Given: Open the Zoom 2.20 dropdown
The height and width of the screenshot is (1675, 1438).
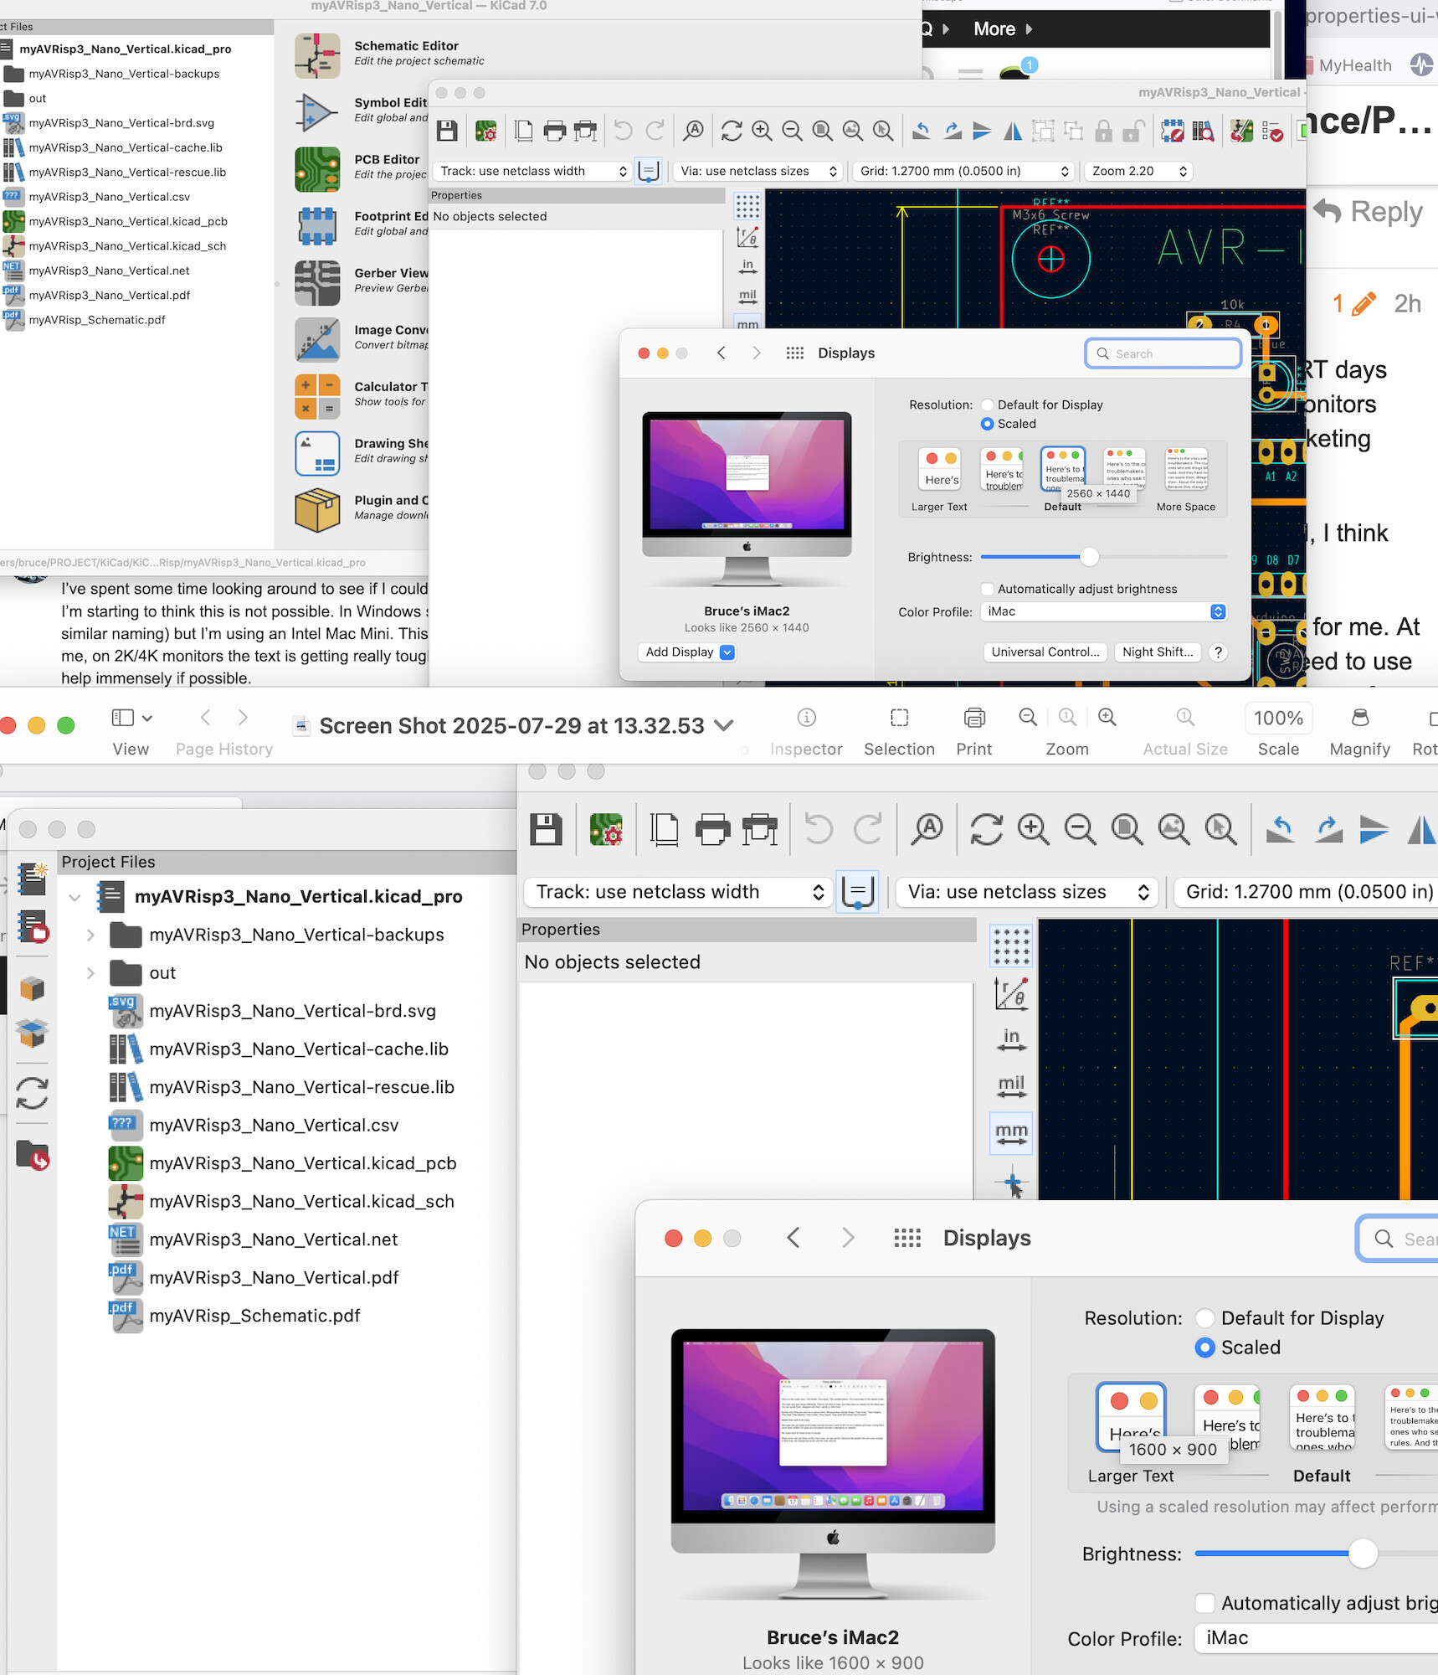Looking at the screenshot, I should [x=1138, y=171].
